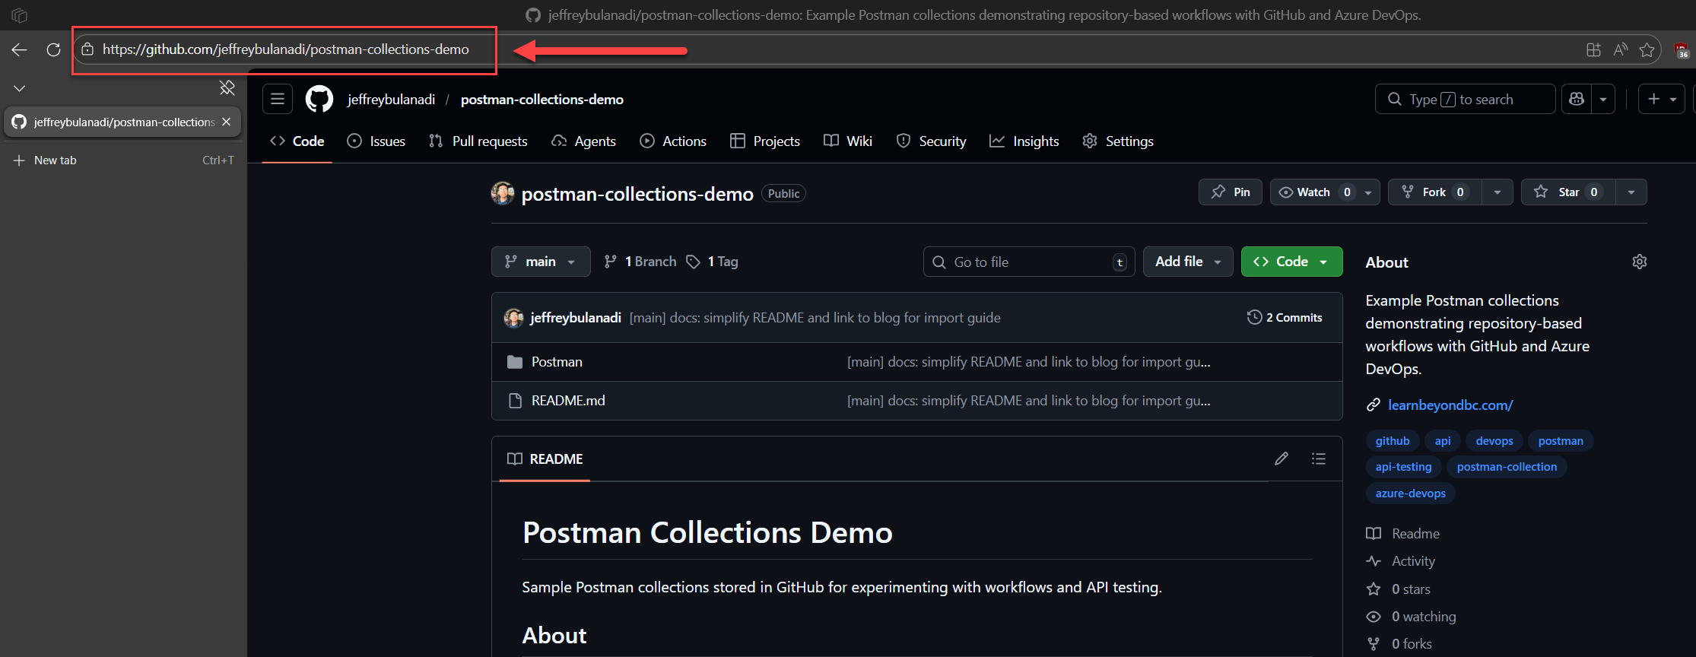
Task: Open the workspaces icon at the window's top left
Action: point(20,15)
